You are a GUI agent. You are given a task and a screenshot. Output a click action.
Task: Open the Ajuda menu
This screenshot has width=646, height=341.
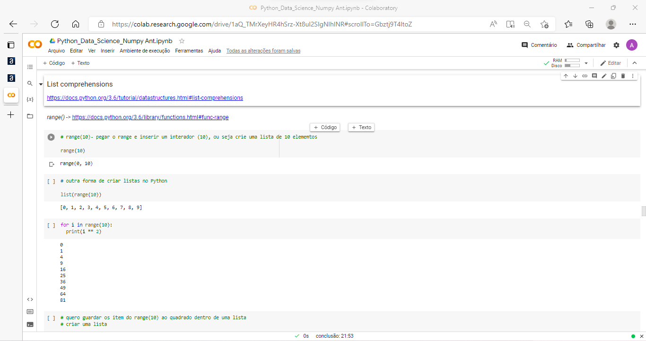point(215,51)
